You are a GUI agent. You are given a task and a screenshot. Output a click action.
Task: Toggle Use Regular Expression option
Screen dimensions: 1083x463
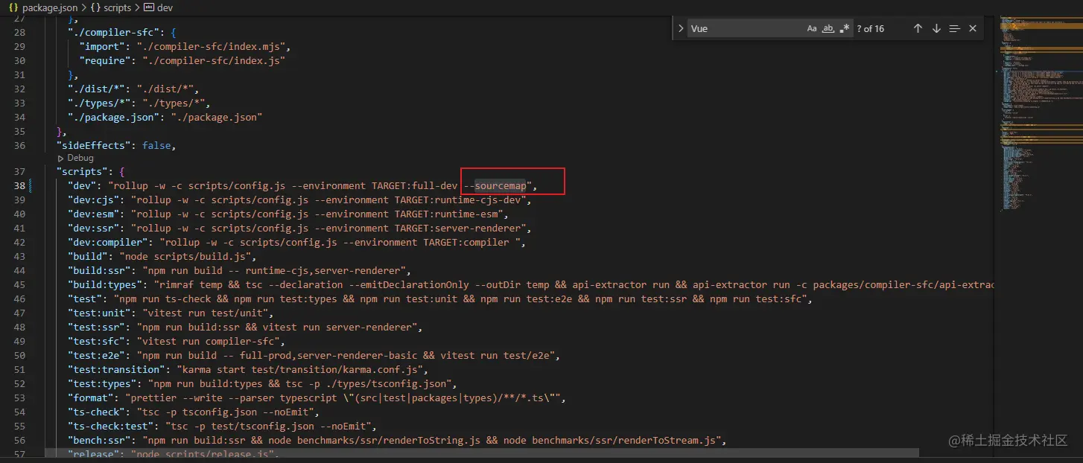click(844, 28)
